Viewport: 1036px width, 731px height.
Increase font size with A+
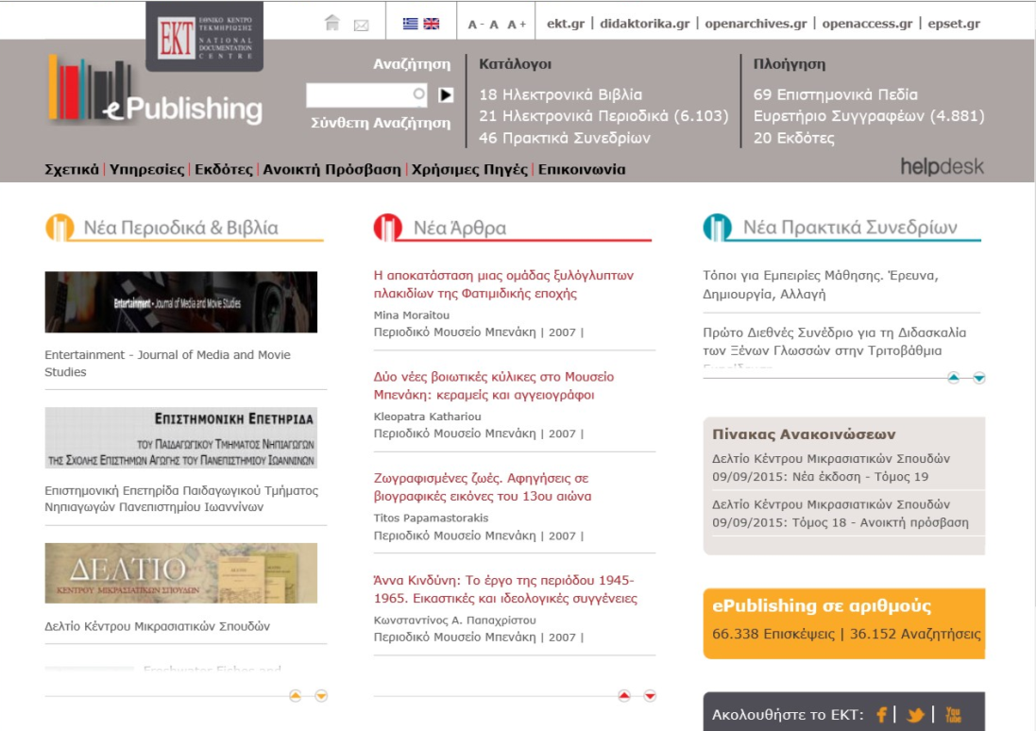(x=517, y=25)
